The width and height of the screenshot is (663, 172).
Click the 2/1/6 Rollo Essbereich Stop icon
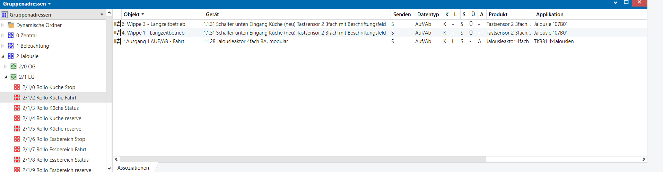[x=17, y=139]
